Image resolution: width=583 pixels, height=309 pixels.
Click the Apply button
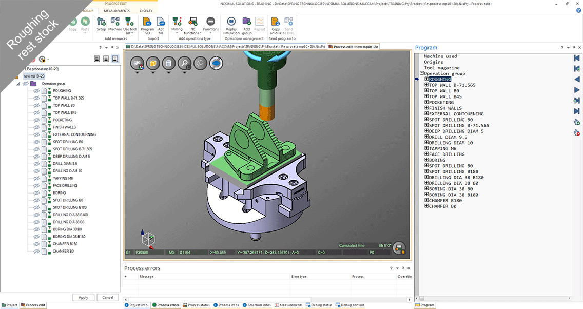click(83, 297)
